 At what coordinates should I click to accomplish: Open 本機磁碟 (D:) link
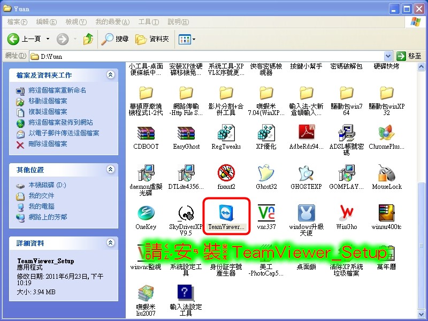click(47, 185)
